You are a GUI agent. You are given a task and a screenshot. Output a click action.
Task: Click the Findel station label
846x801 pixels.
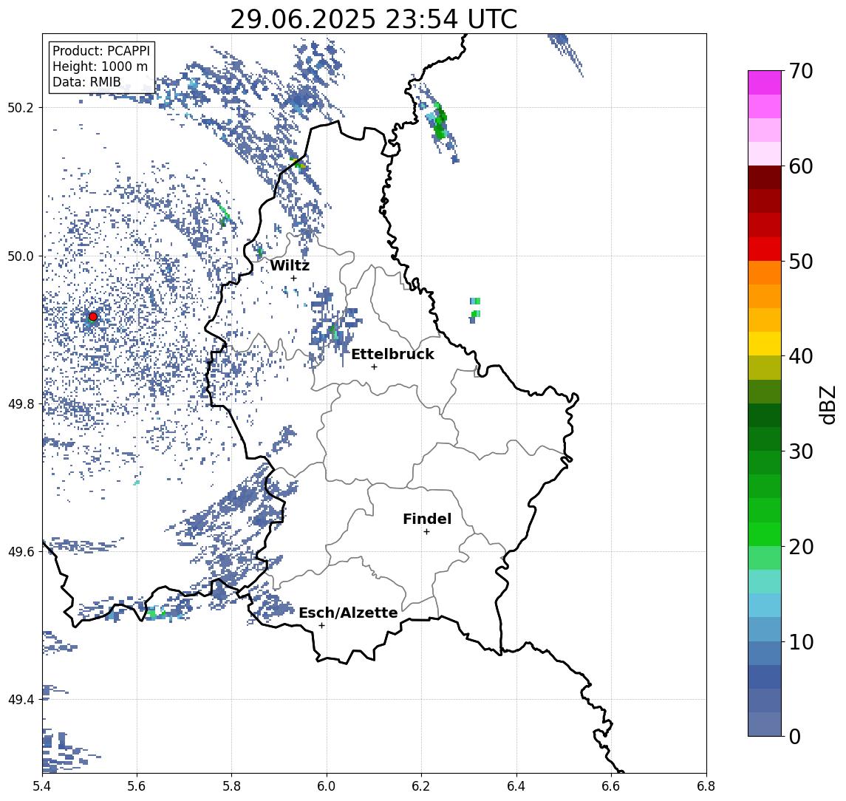point(427,519)
